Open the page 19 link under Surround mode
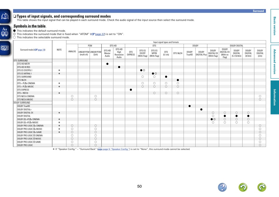Viewport: 279px width, 197px height. (x=41, y=50)
